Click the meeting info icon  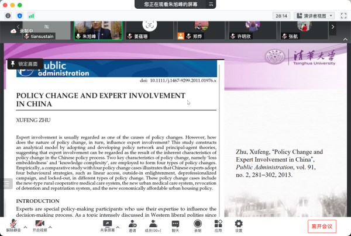(8, 15)
